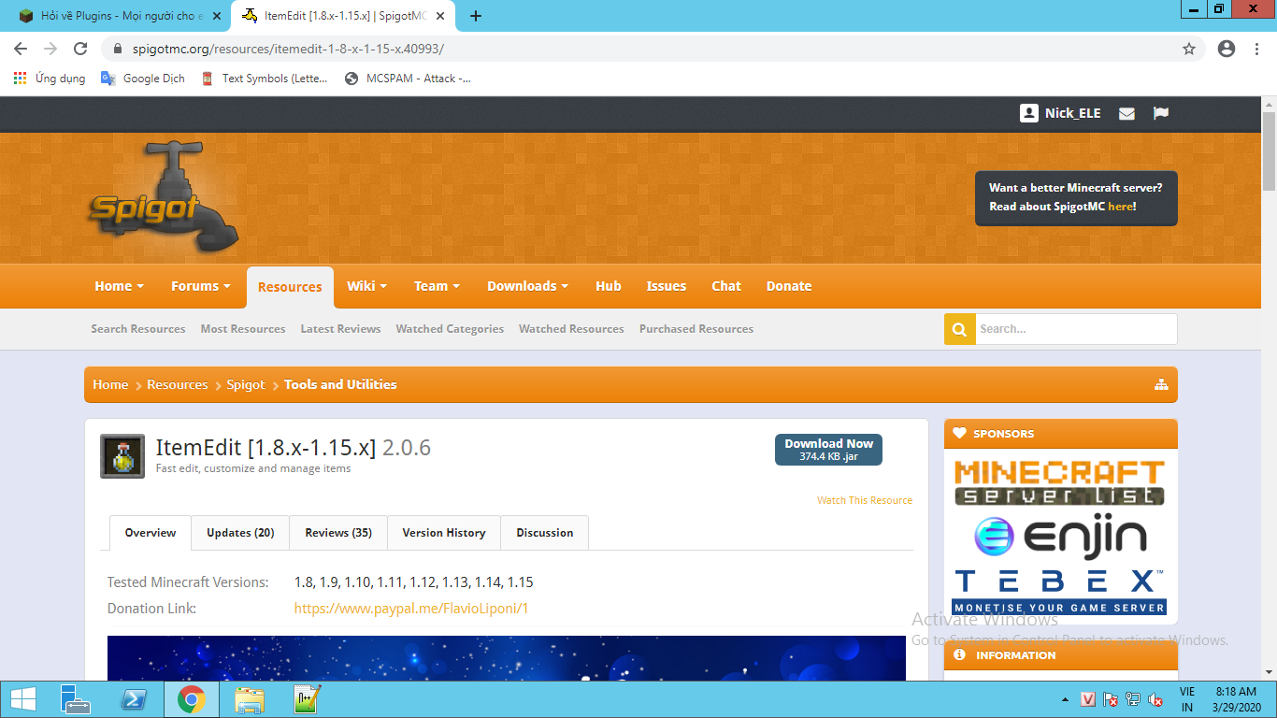Go to the Hub menu item

(609, 286)
